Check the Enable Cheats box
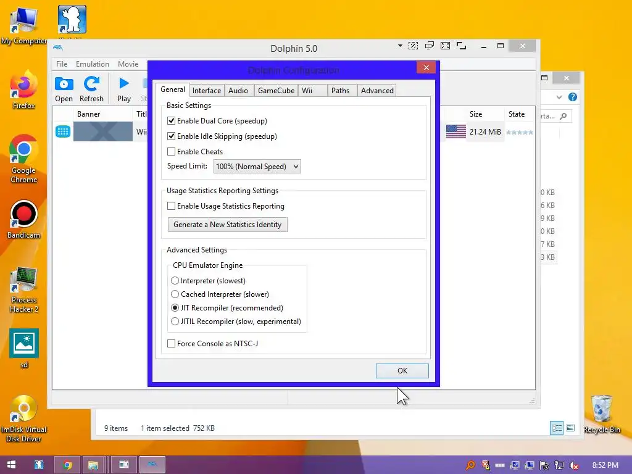 pos(172,152)
